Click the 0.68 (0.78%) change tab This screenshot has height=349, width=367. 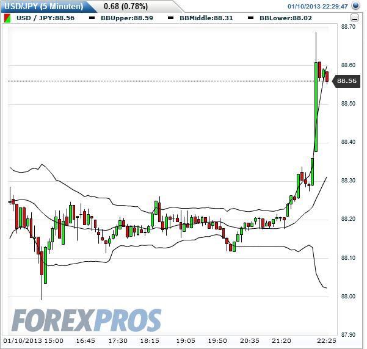126,6
